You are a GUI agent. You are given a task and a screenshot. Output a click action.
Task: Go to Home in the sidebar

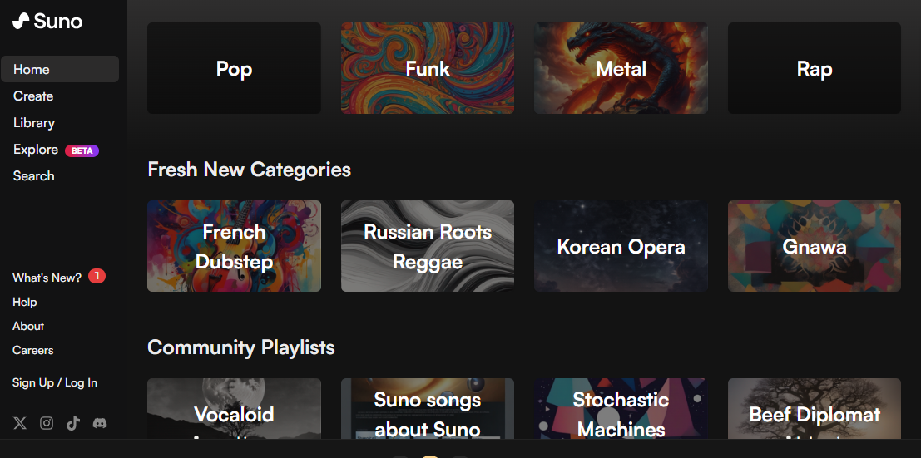pos(60,69)
